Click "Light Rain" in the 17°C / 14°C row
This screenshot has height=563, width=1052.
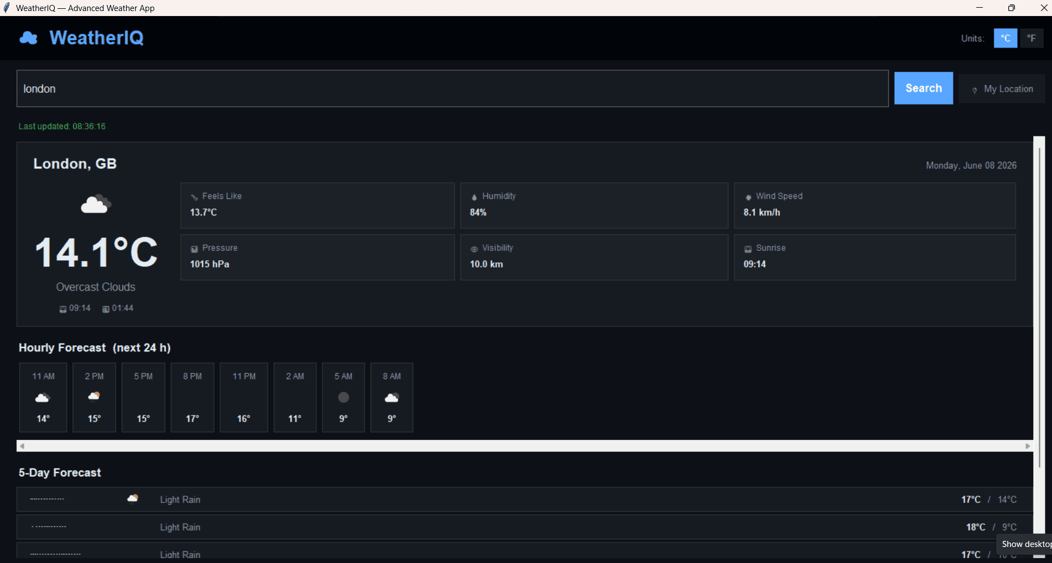pos(180,499)
